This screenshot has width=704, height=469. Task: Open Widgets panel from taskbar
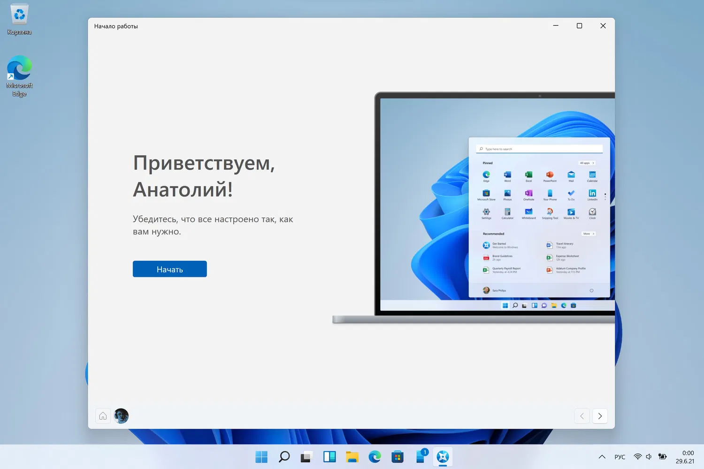[x=329, y=457]
